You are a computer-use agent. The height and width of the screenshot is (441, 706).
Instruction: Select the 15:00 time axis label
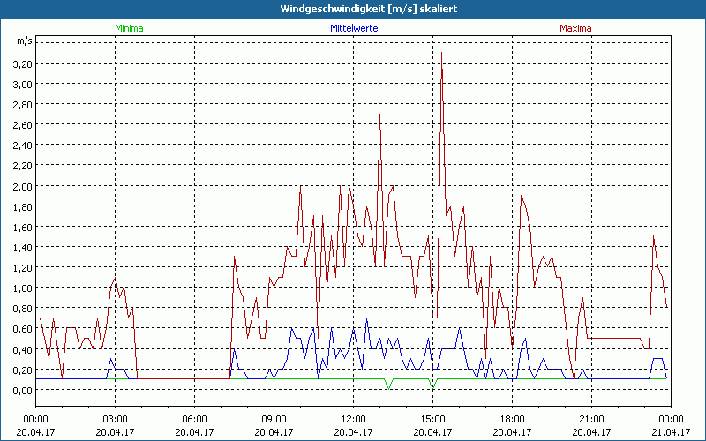click(x=432, y=419)
